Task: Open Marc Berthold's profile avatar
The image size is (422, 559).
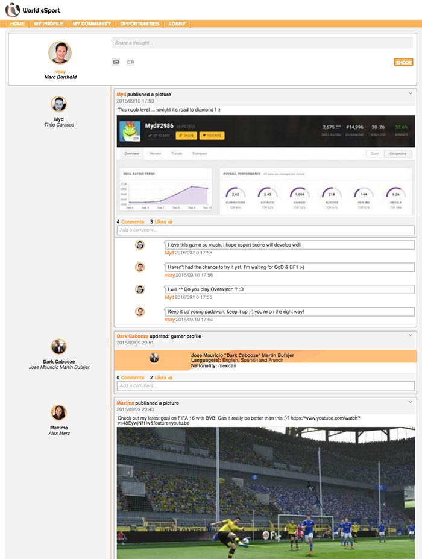Action: [x=60, y=52]
